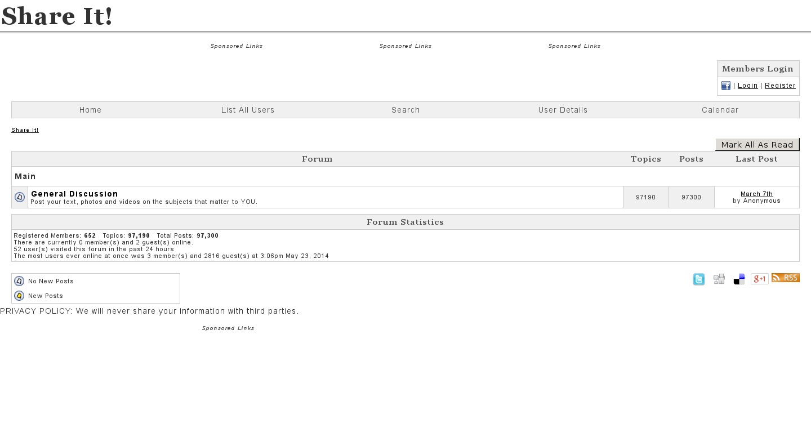Screen dimensions: 811x441
Task: Click the No New Posts legend icon
Action: 19,281
